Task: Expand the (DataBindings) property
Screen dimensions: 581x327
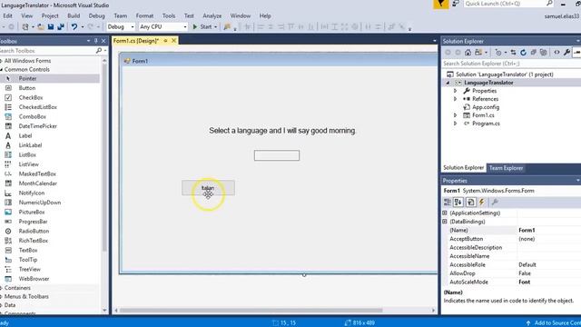Action: click(x=445, y=222)
